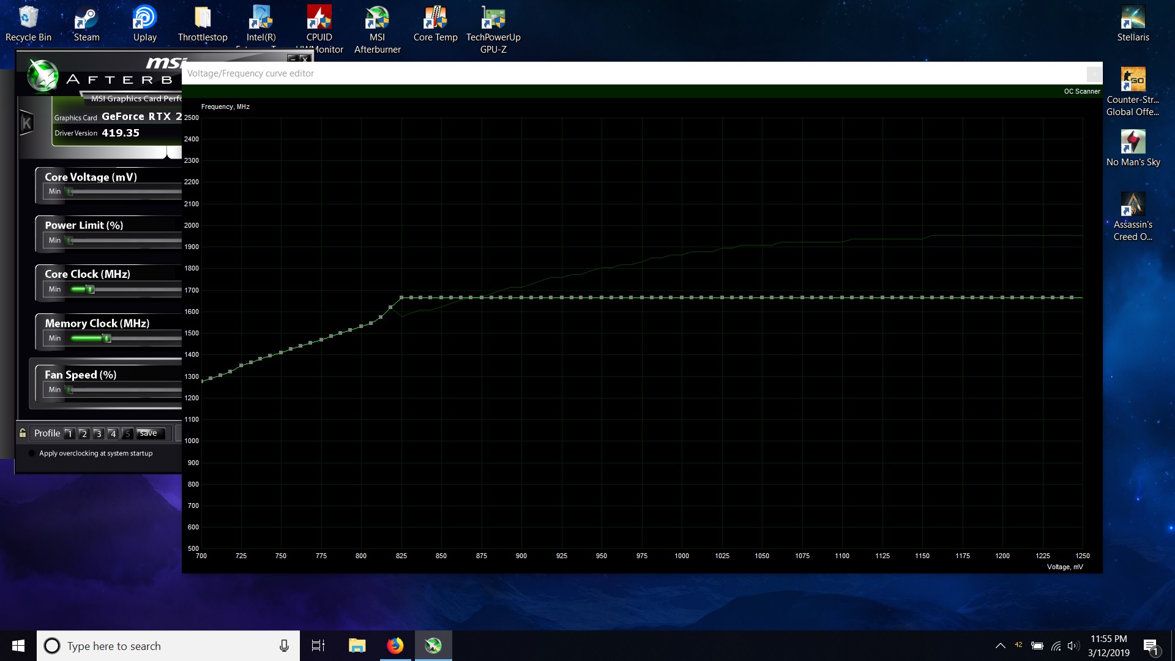Viewport: 1175px width, 661px height.
Task: Select Afterburner profile slot 2
Action: (x=84, y=433)
